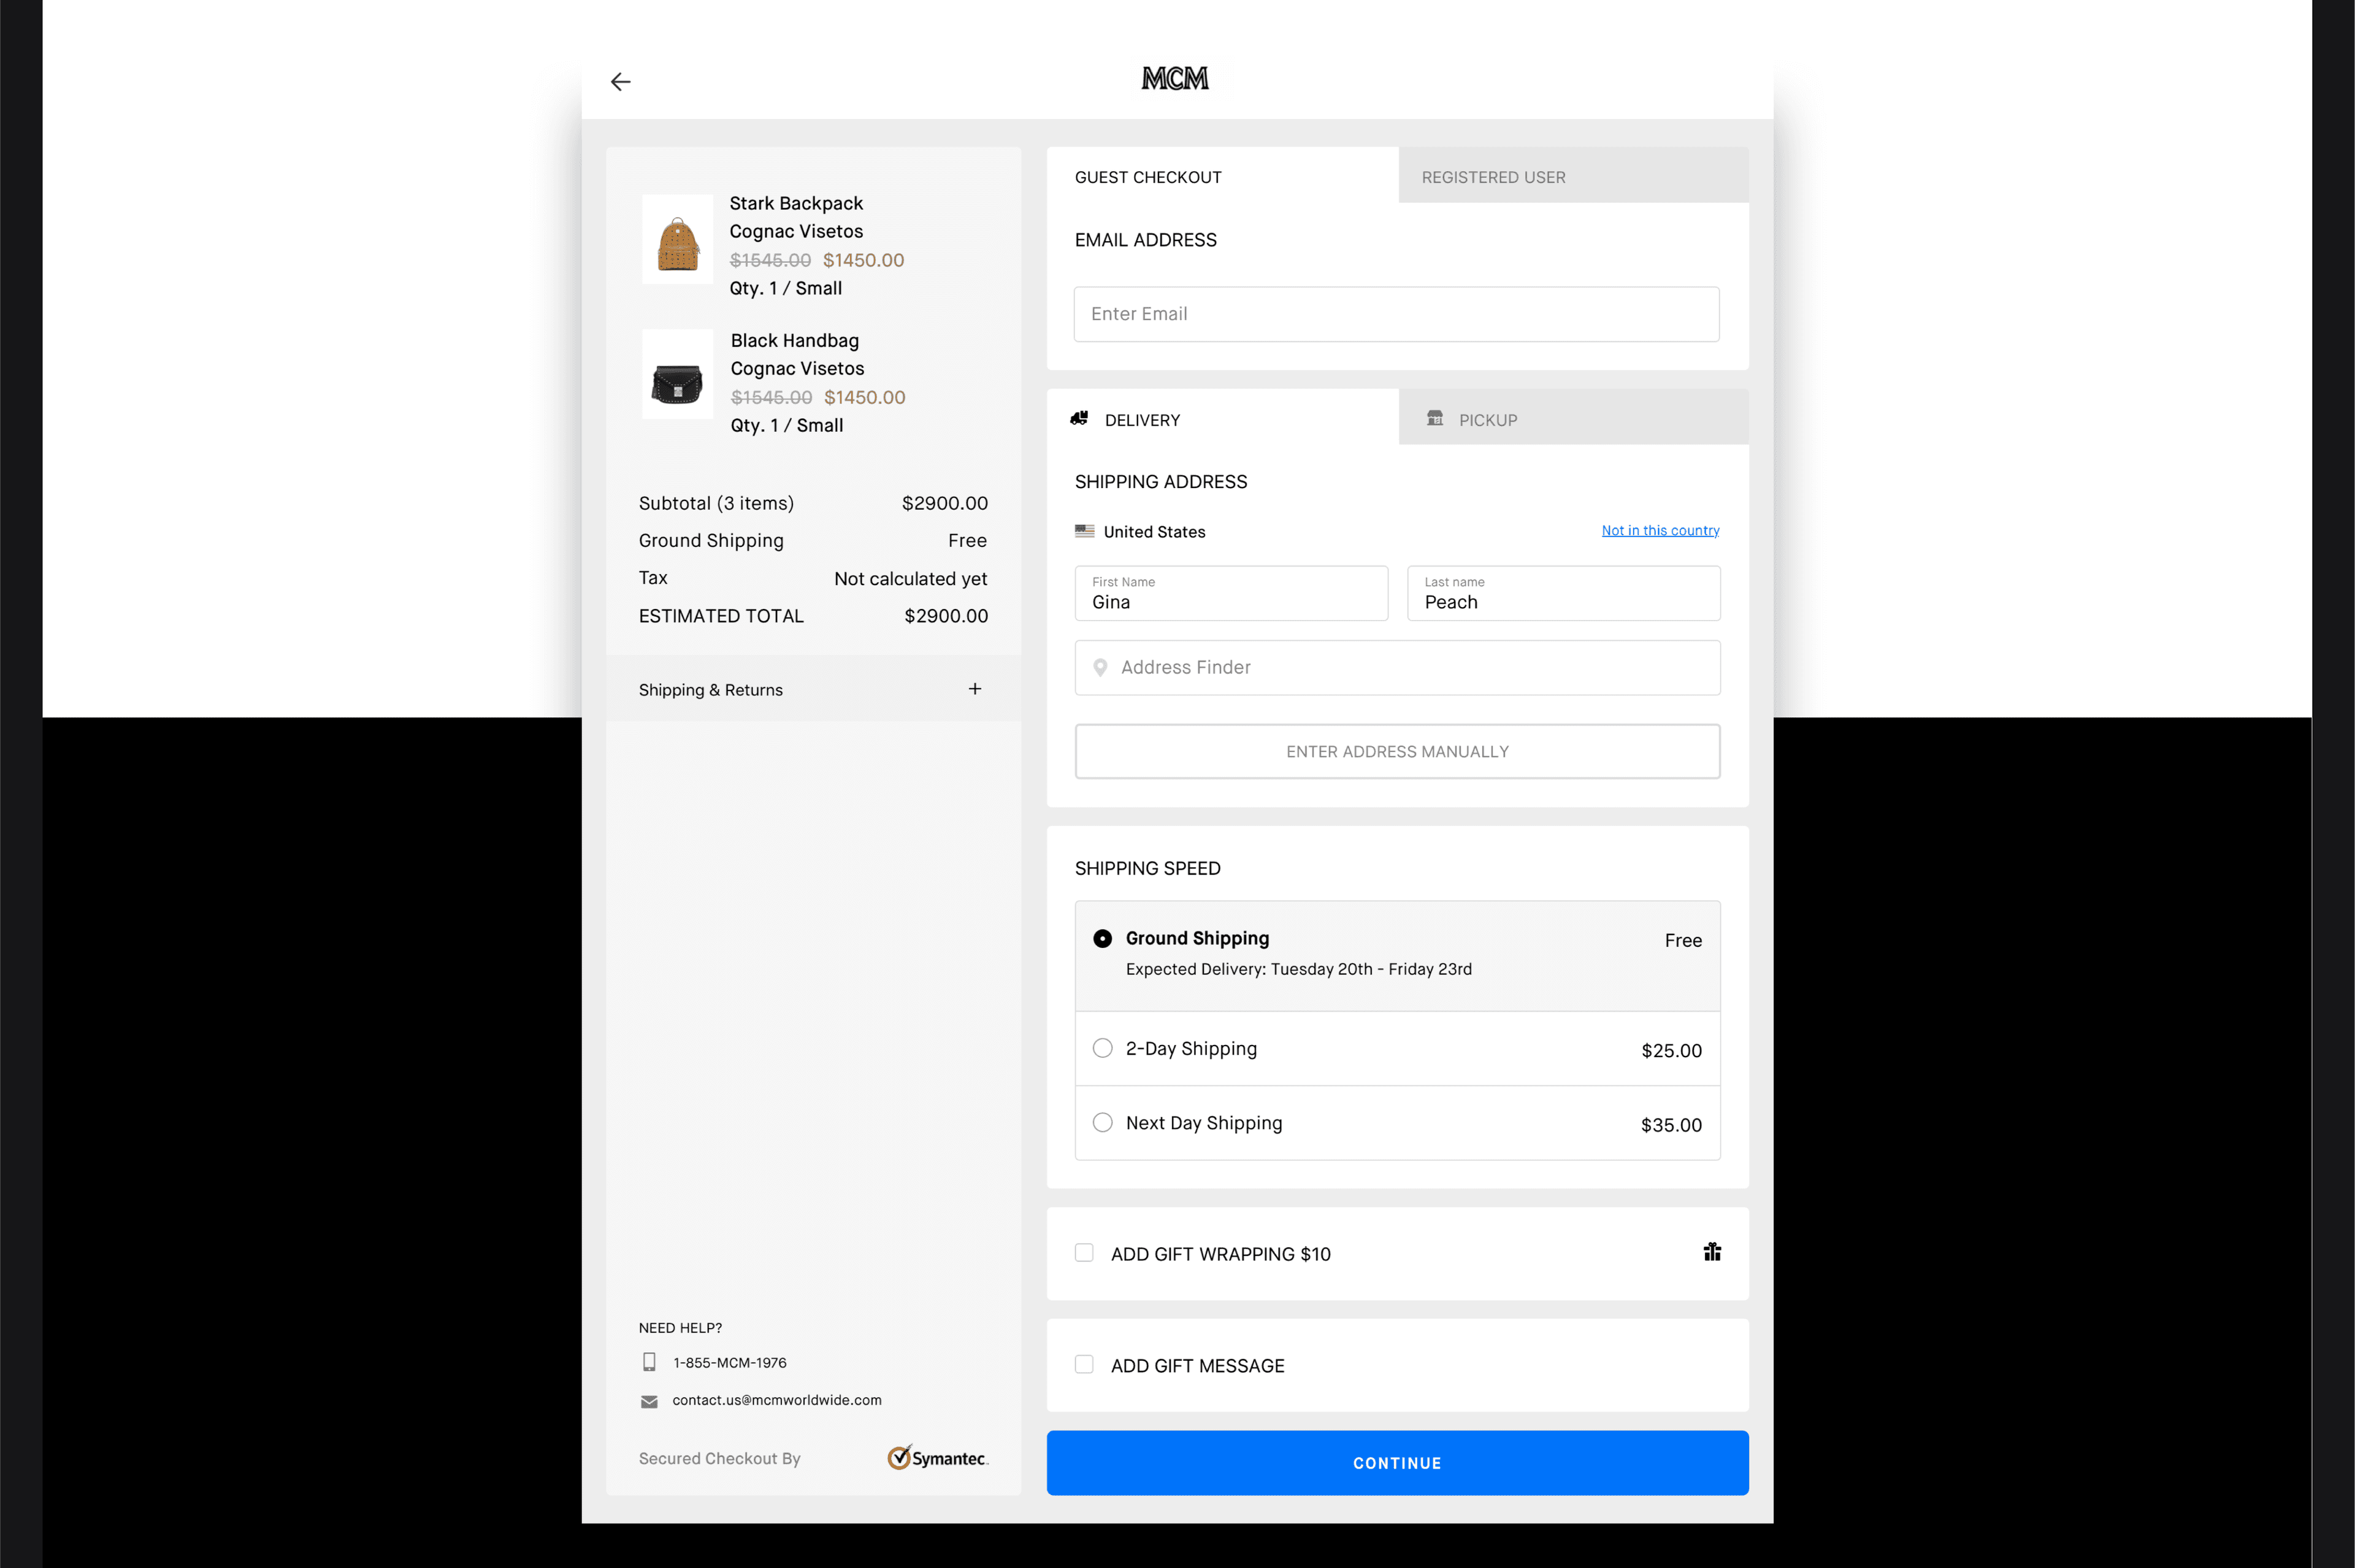Click the MCM logo

click(1175, 78)
